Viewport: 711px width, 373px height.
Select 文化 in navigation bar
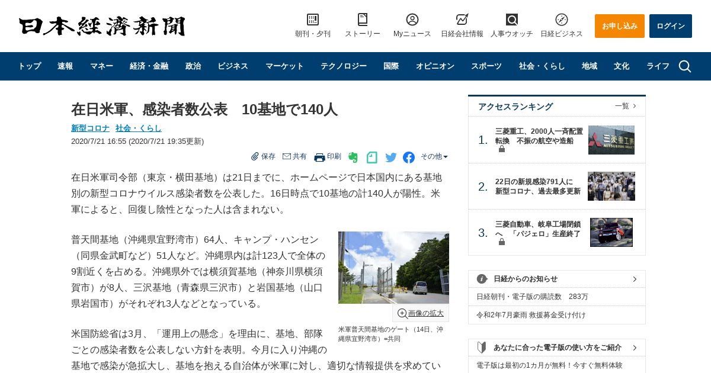click(622, 66)
